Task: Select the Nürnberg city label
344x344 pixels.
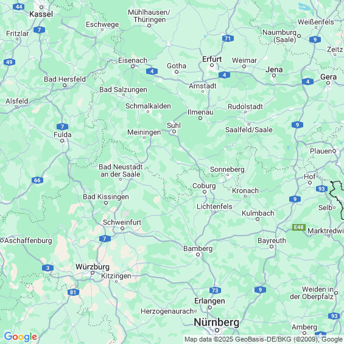Action: click(216, 323)
